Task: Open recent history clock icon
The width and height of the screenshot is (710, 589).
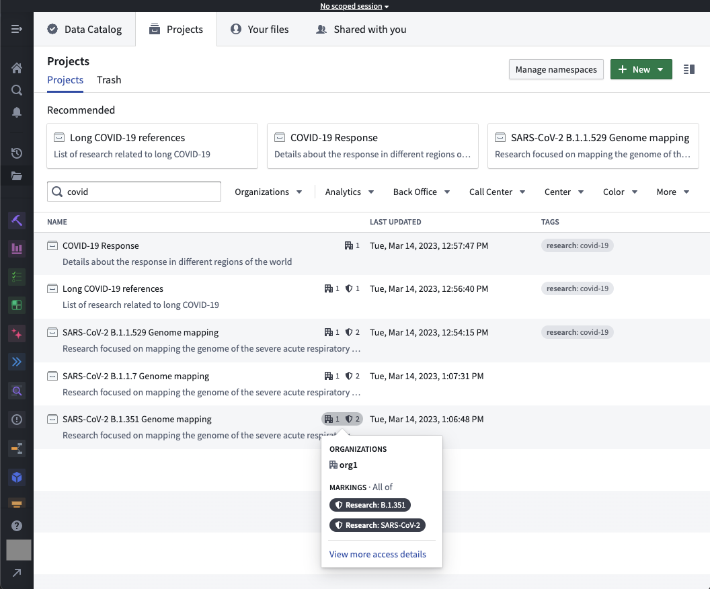Action: (x=17, y=153)
